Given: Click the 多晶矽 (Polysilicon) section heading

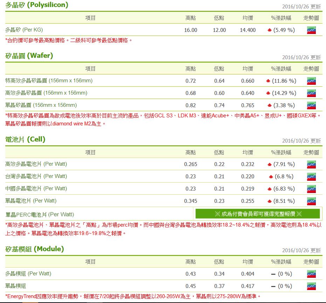Looking at the screenshot, I should [36, 5].
